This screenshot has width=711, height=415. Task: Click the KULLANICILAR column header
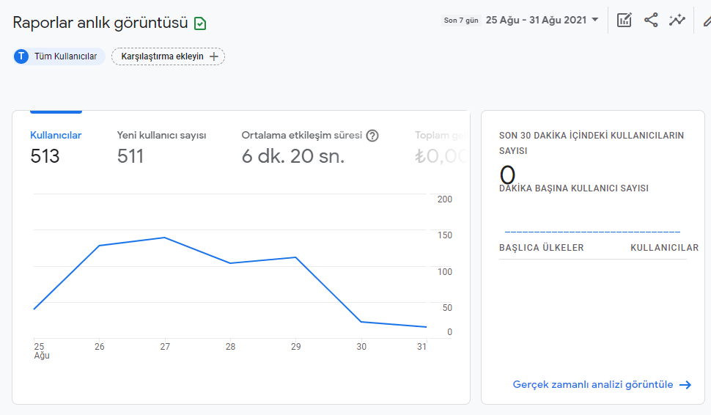(664, 248)
